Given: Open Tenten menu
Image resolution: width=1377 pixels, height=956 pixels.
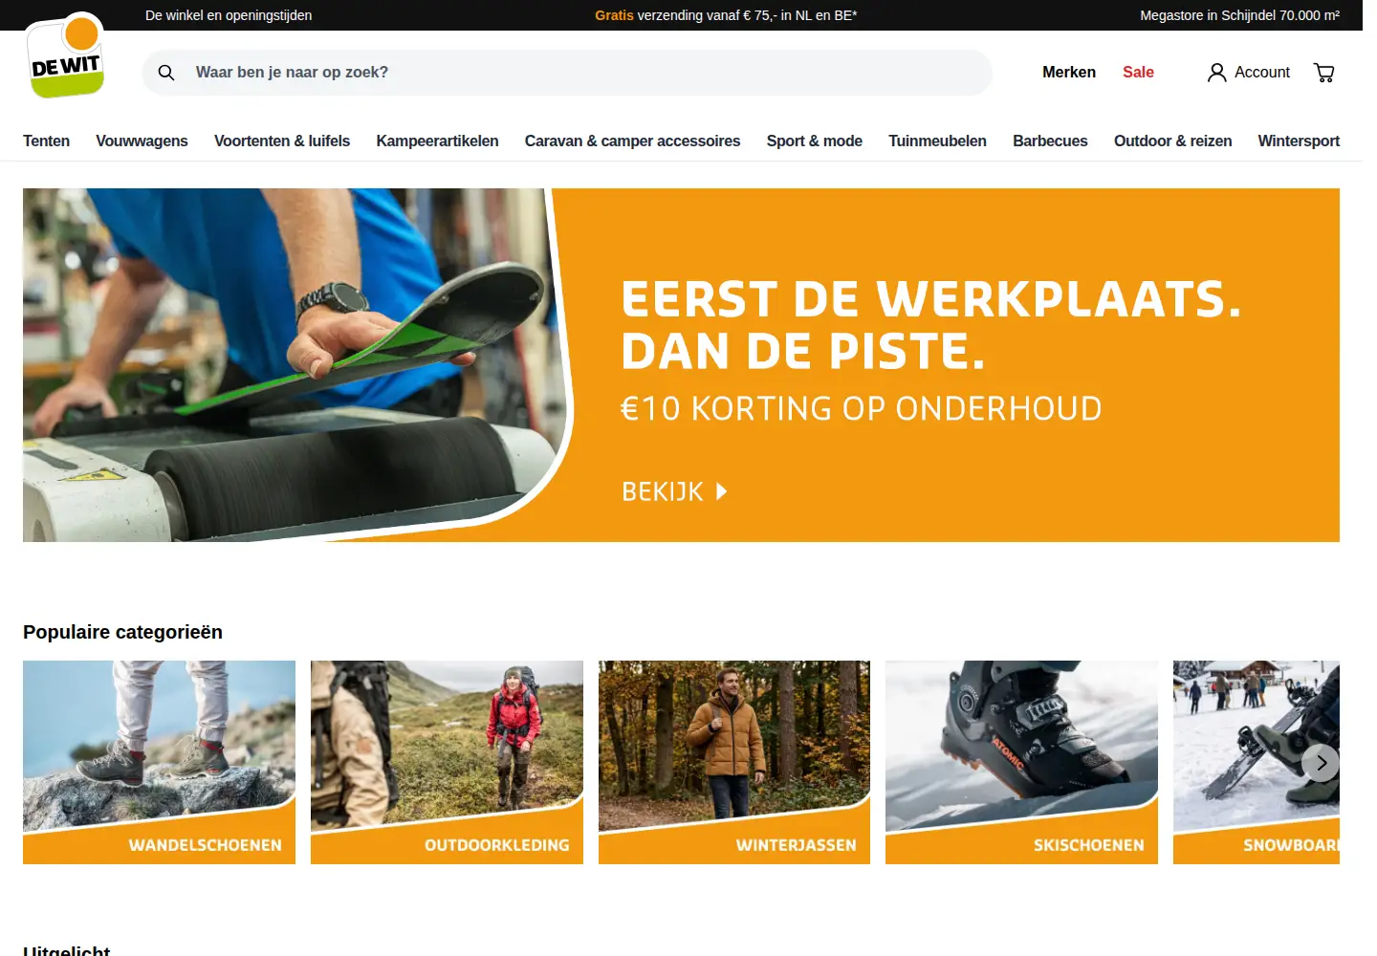Looking at the screenshot, I should point(46,141).
